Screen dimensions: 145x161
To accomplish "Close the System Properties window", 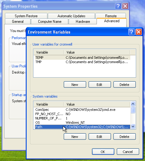I will [125, 6].
